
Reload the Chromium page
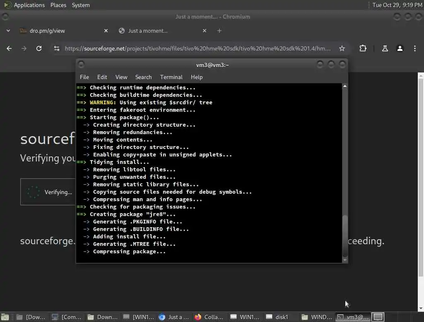point(39,48)
